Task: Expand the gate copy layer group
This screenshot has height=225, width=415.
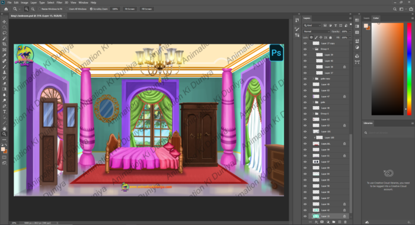Action: click(x=314, y=79)
